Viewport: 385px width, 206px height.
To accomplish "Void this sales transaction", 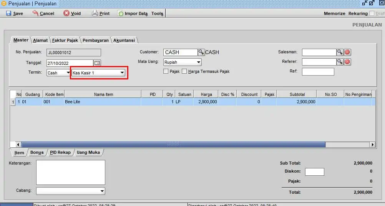I will pyautogui.click(x=72, y=13).
